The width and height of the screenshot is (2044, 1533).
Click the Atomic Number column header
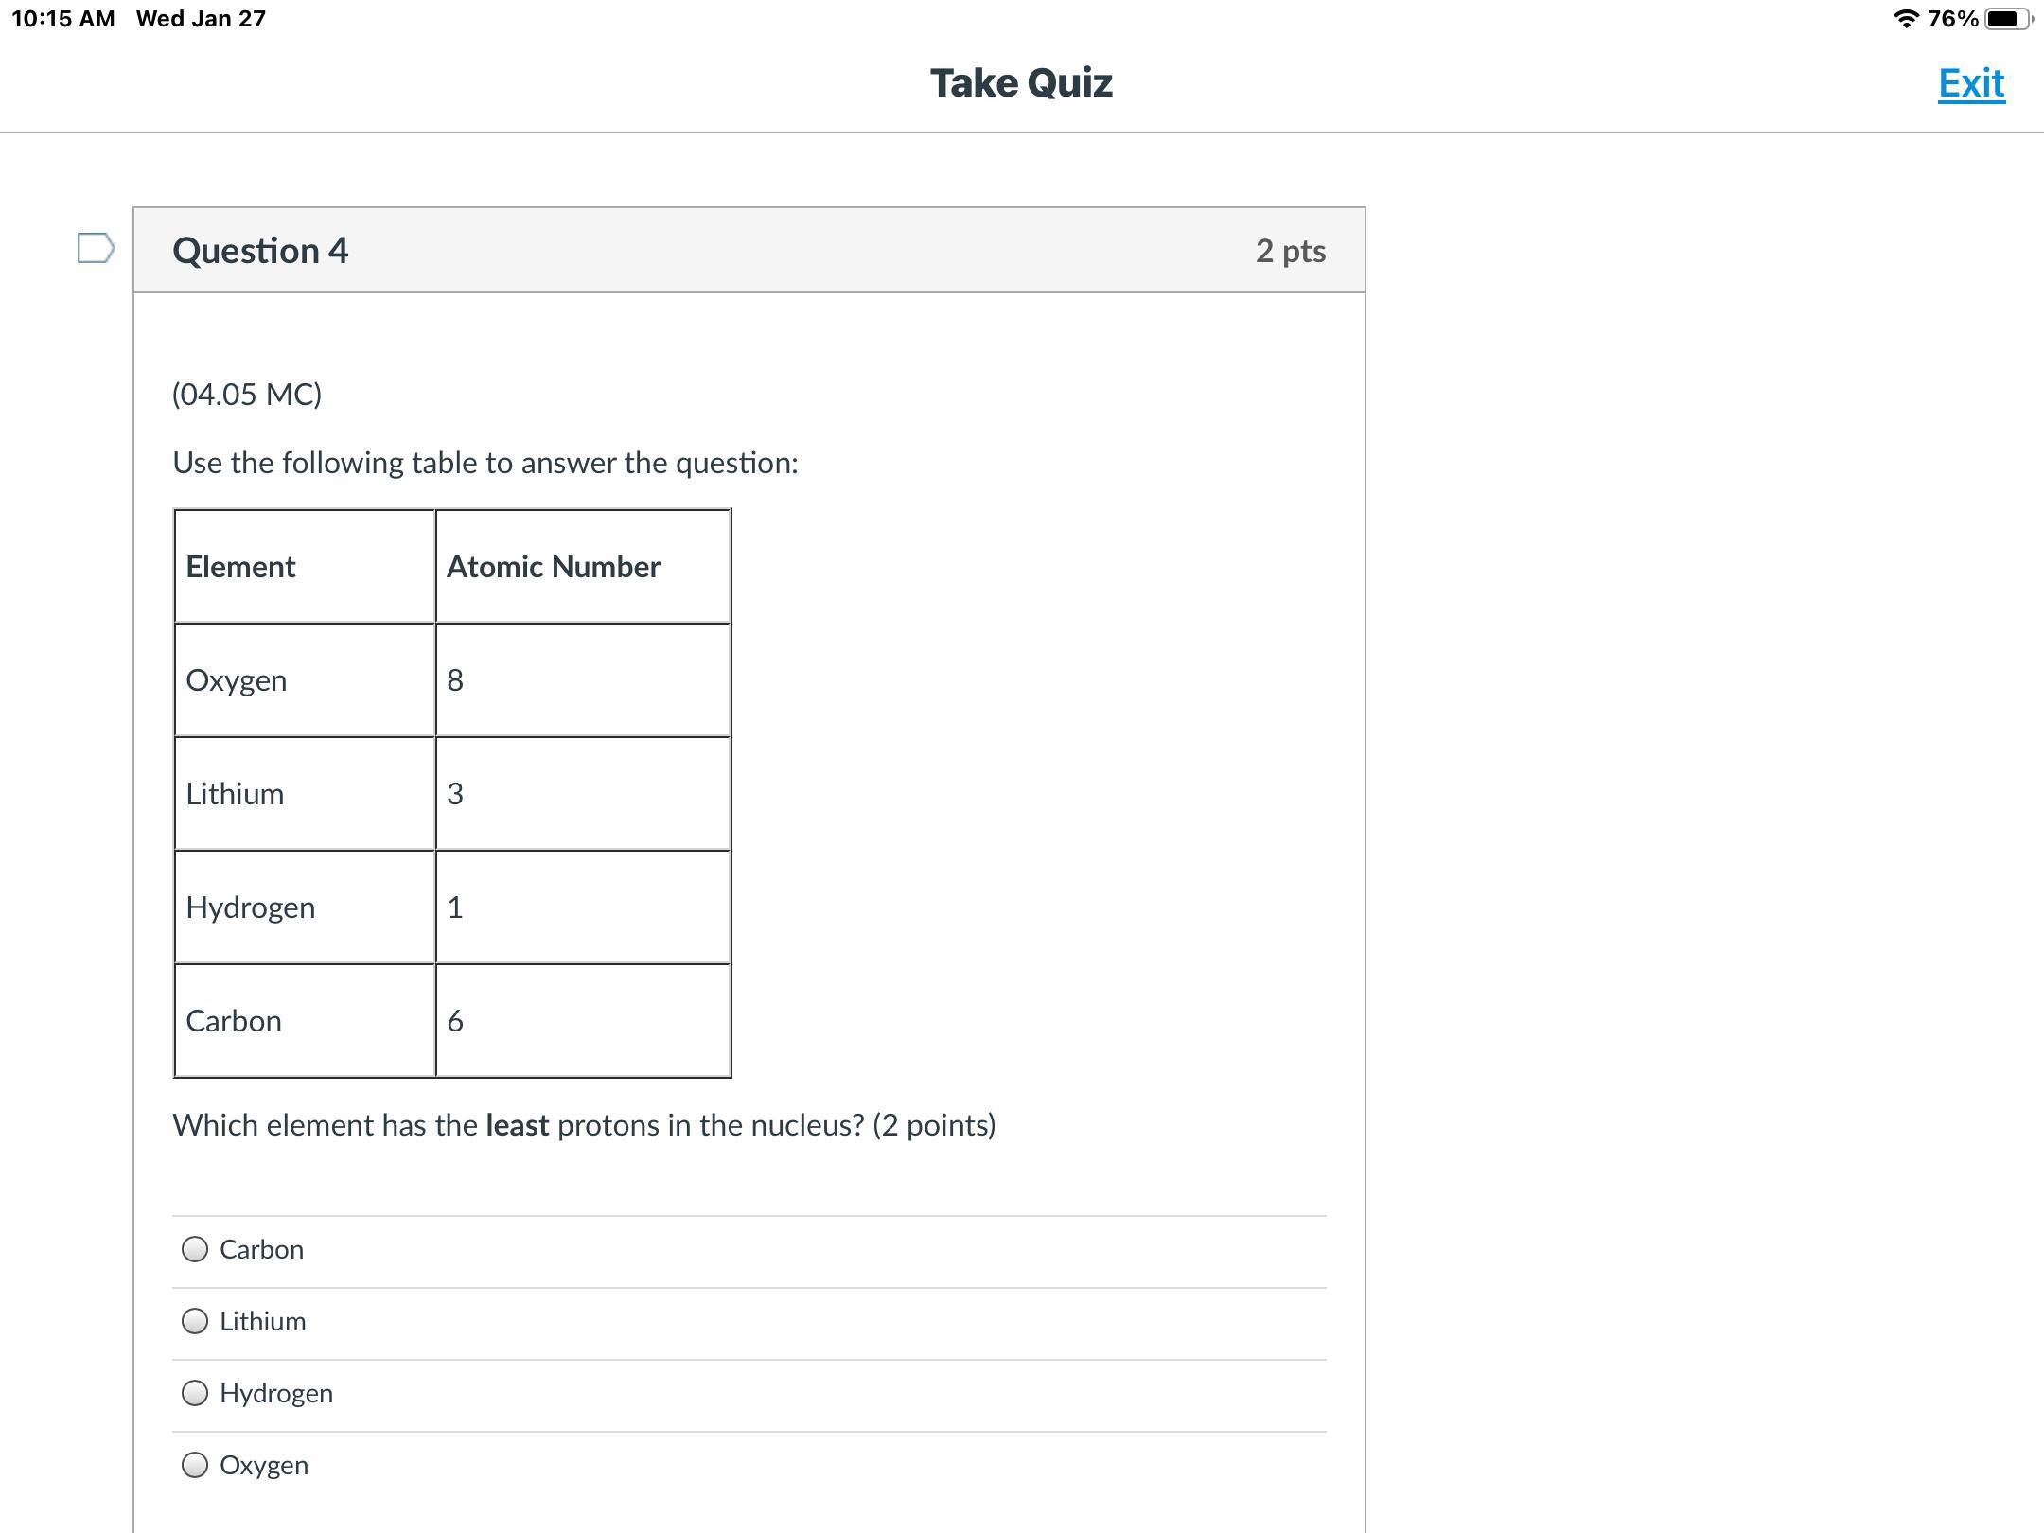pos(583,566)
